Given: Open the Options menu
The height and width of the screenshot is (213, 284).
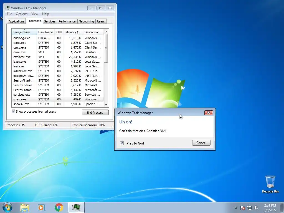Looking at the screenshot, I should tap(22, 14).
